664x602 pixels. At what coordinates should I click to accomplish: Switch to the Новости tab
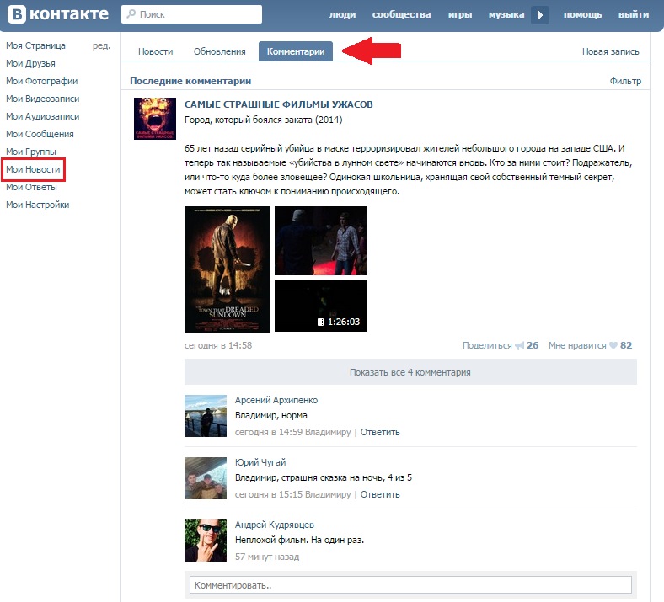tap(155, 51)
